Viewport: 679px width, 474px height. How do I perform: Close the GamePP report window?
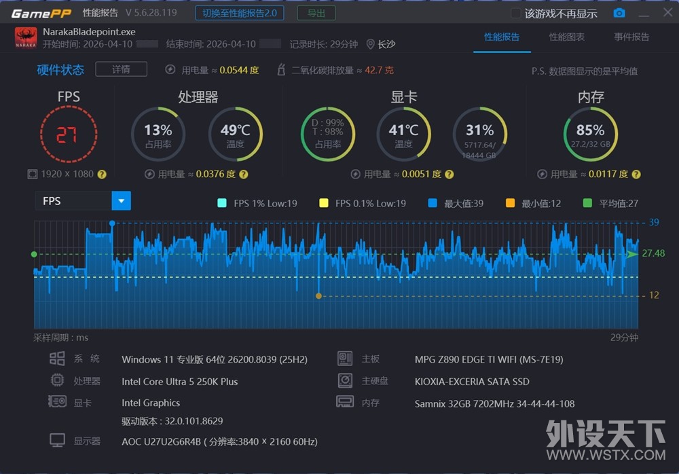(x=667, y=13)
